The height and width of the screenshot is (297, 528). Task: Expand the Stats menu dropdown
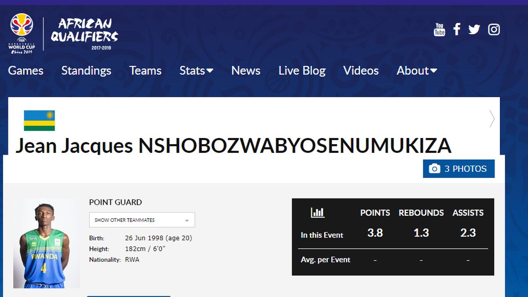196,71
